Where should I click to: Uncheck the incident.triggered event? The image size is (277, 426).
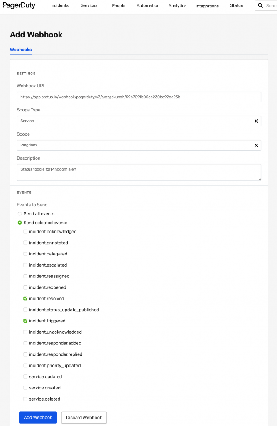pyautogui.click(x=25, y=321)
